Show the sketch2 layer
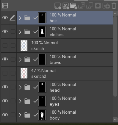 click(5, 73)
